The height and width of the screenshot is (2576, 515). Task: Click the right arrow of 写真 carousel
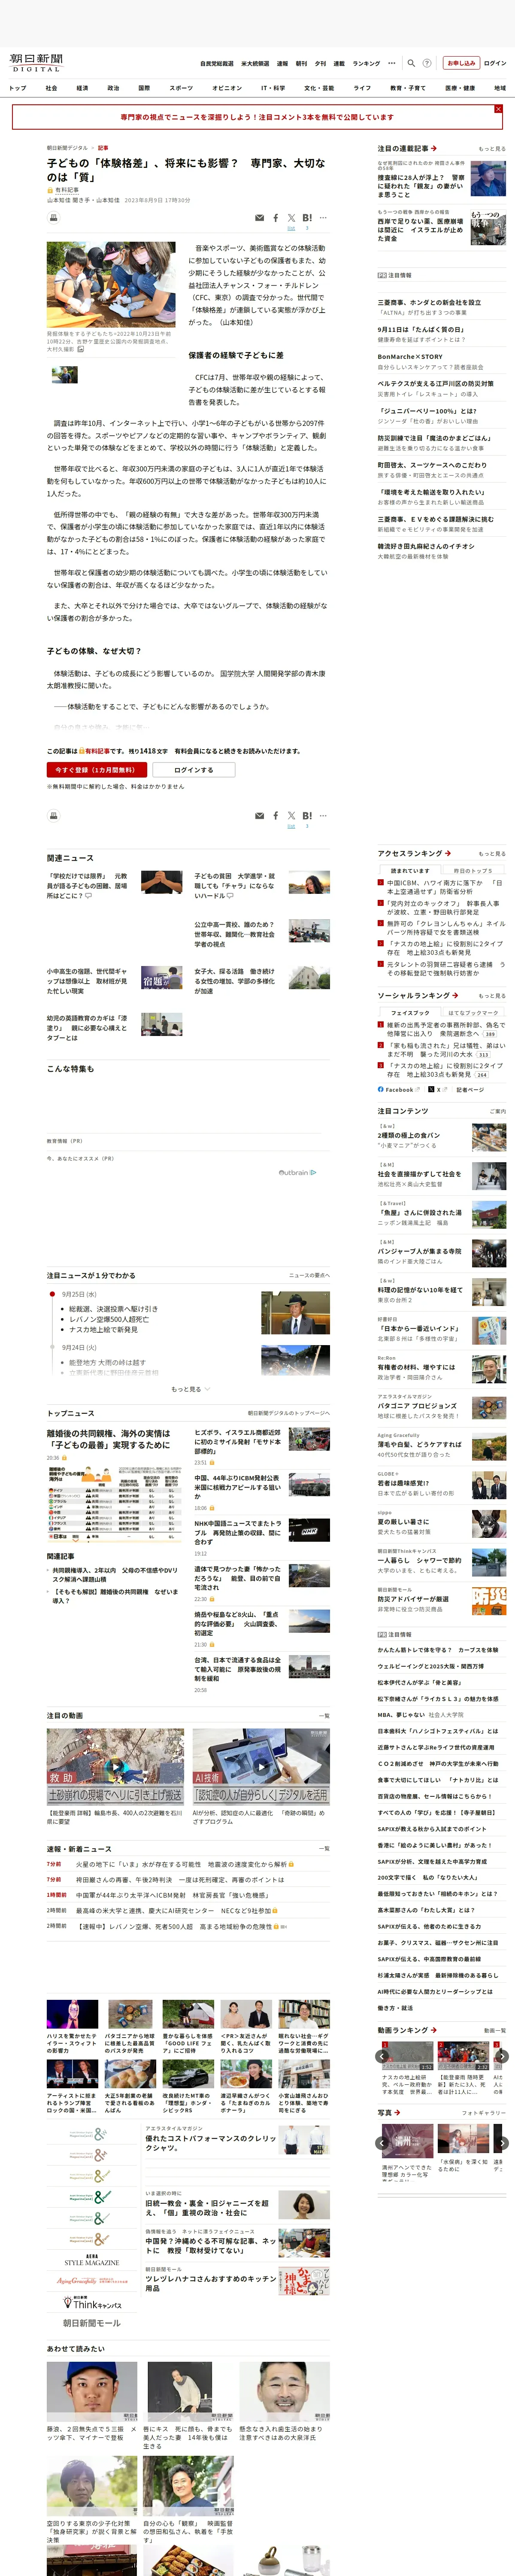coord(502,2143)
